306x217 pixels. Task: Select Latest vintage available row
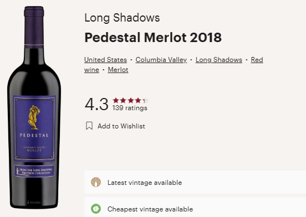point(195,182)
